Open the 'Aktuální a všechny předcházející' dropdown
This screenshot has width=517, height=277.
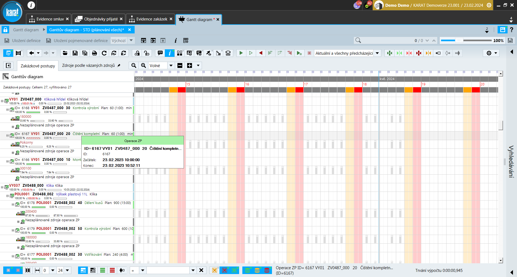[x=377, y=53]
